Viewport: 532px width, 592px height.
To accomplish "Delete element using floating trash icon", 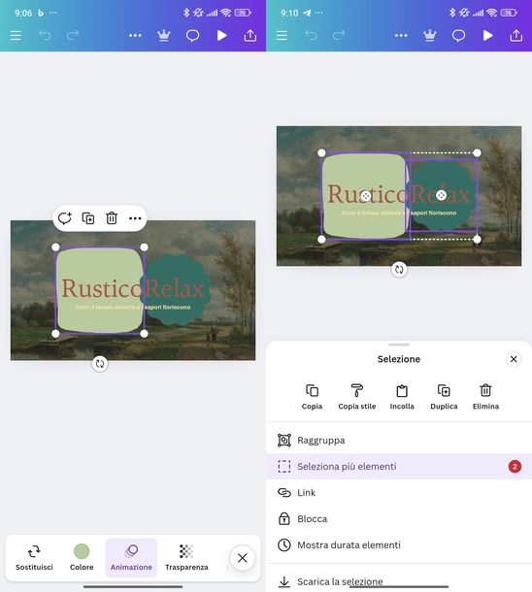I will click(x=112, y=218).
